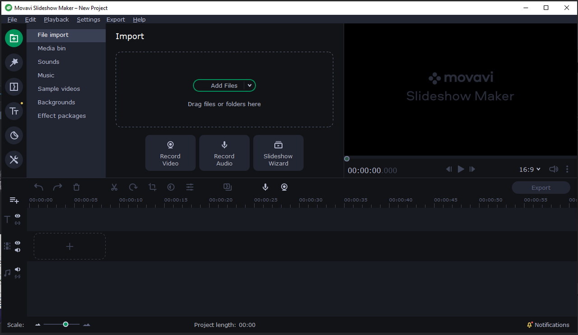The height and width of the screenshot is (335, 578).
Task: Click the webcam Record video toolbar icon
Action: click(x=284, y=187)
